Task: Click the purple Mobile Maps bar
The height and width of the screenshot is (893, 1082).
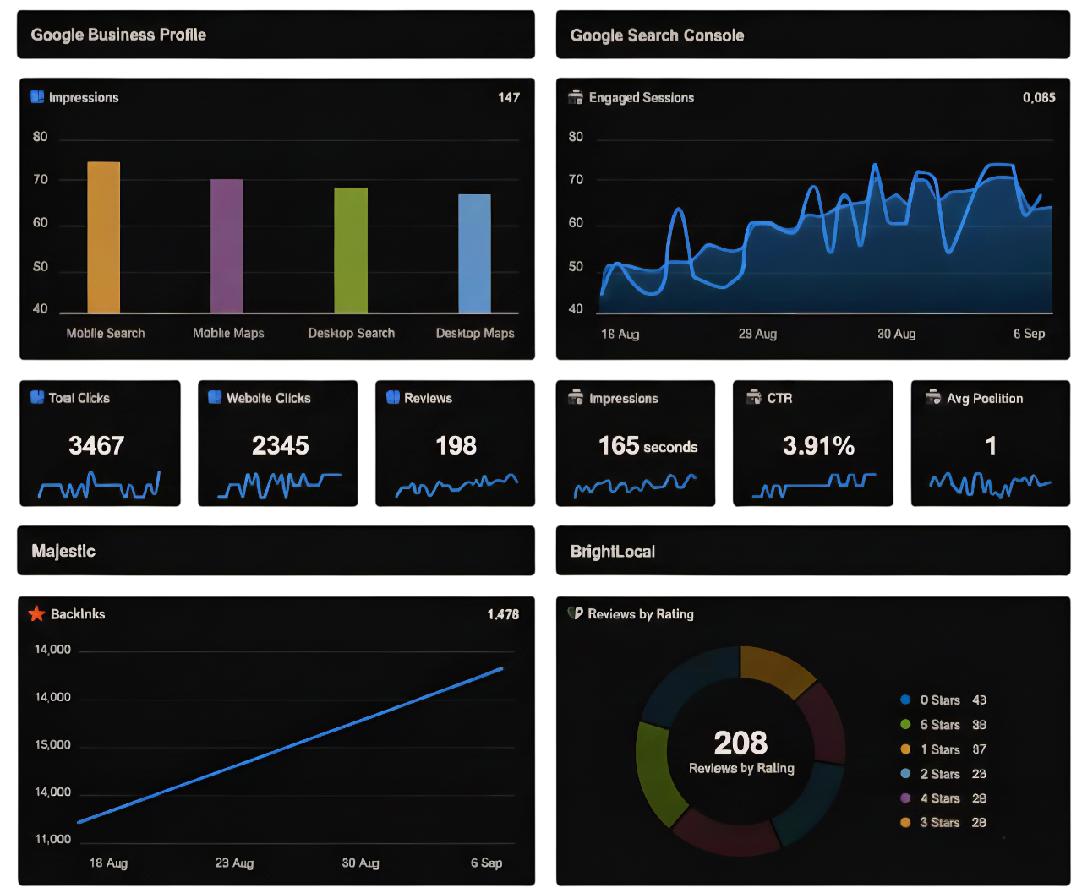Action: tap(227, 246)
